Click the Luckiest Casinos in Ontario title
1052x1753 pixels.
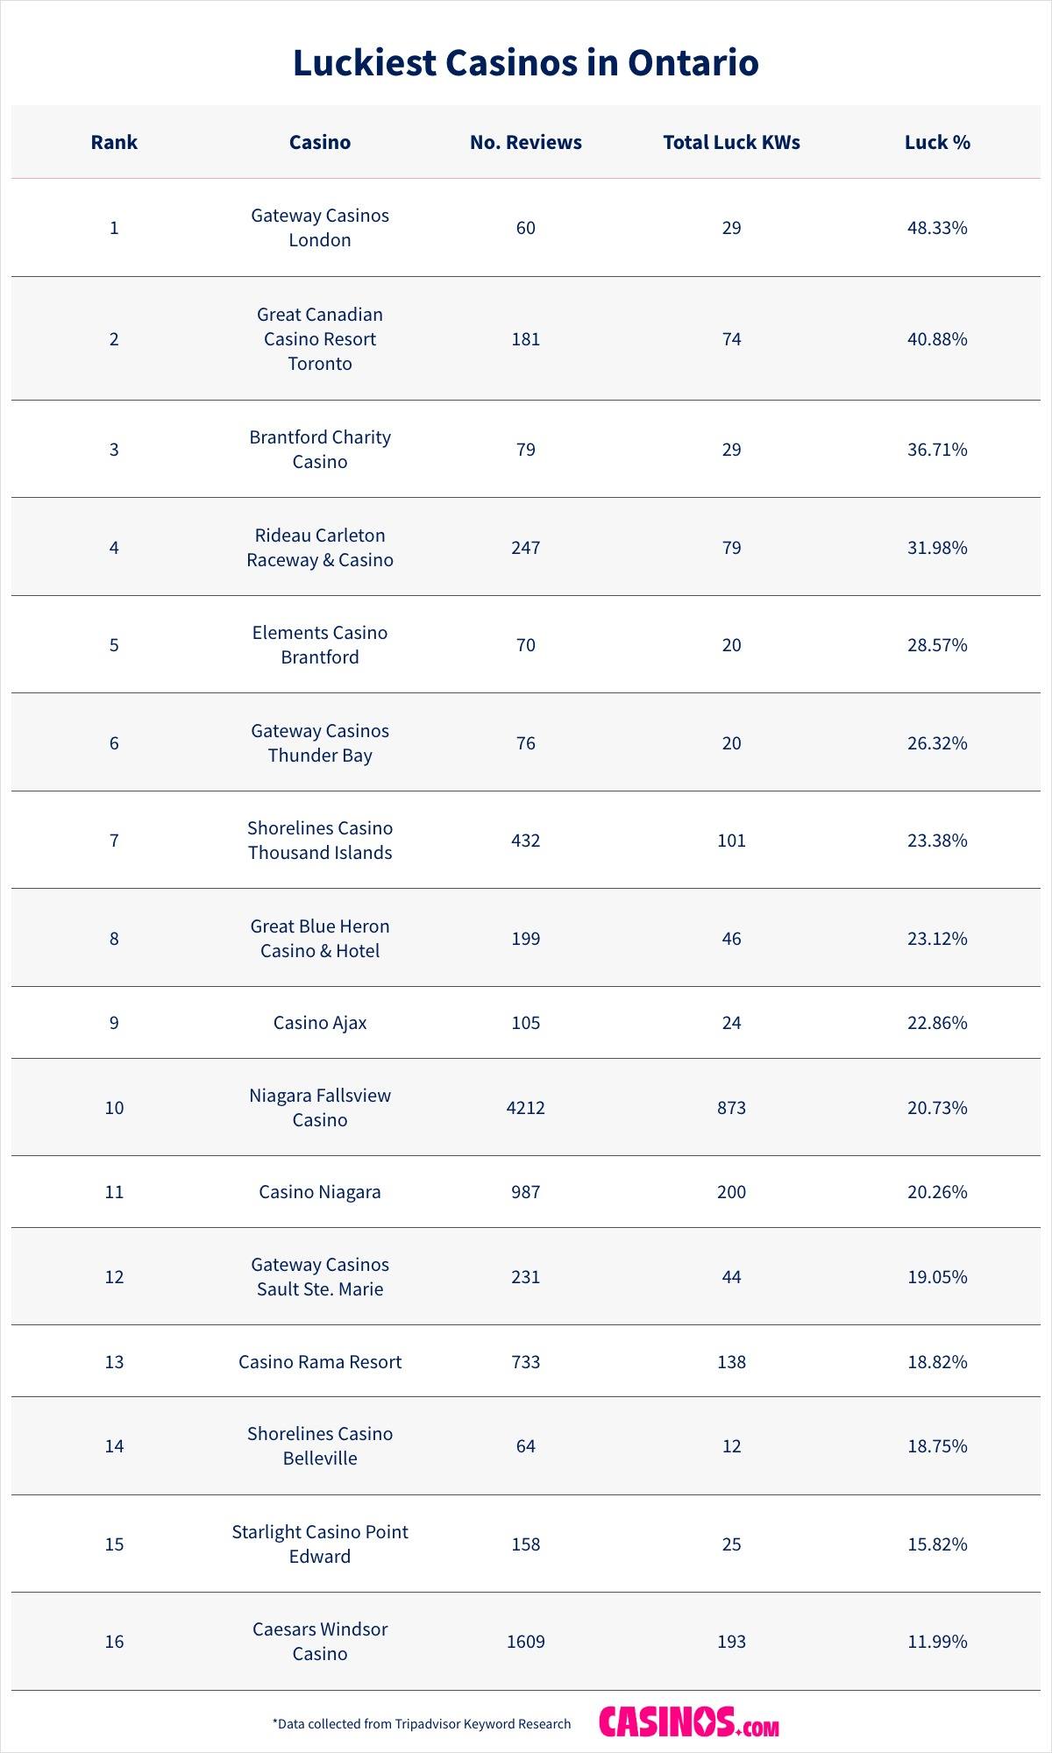pyautogui.click(x=526, y=63)
